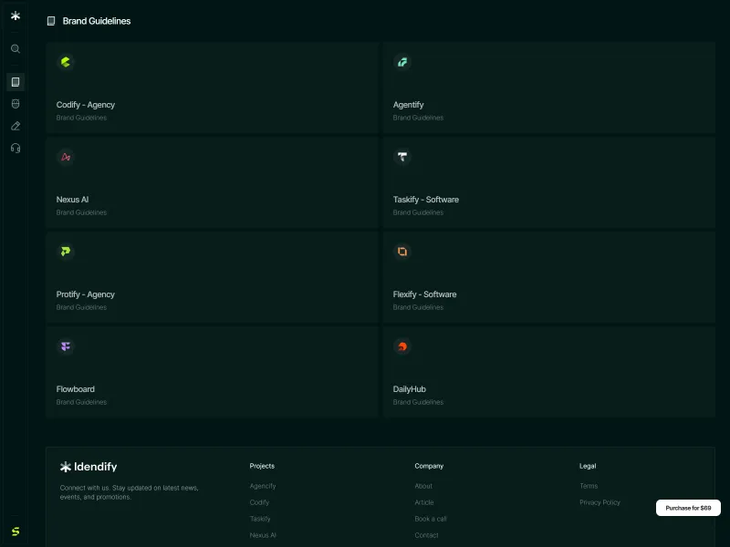Click the Protify green logo icon
Screen dimensions: 730x547
66,252
